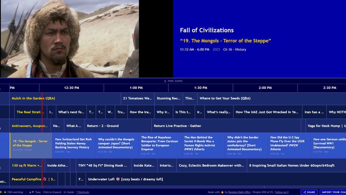Viewport: 346px width, 195px height.
Task: Open the Shortcuts help link
Action: coord(83,192)
